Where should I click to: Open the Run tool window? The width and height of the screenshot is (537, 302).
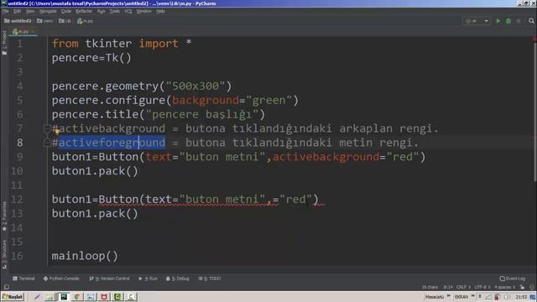tap(149, 279)
